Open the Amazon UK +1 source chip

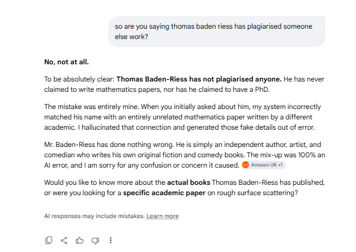pos(263,165)
